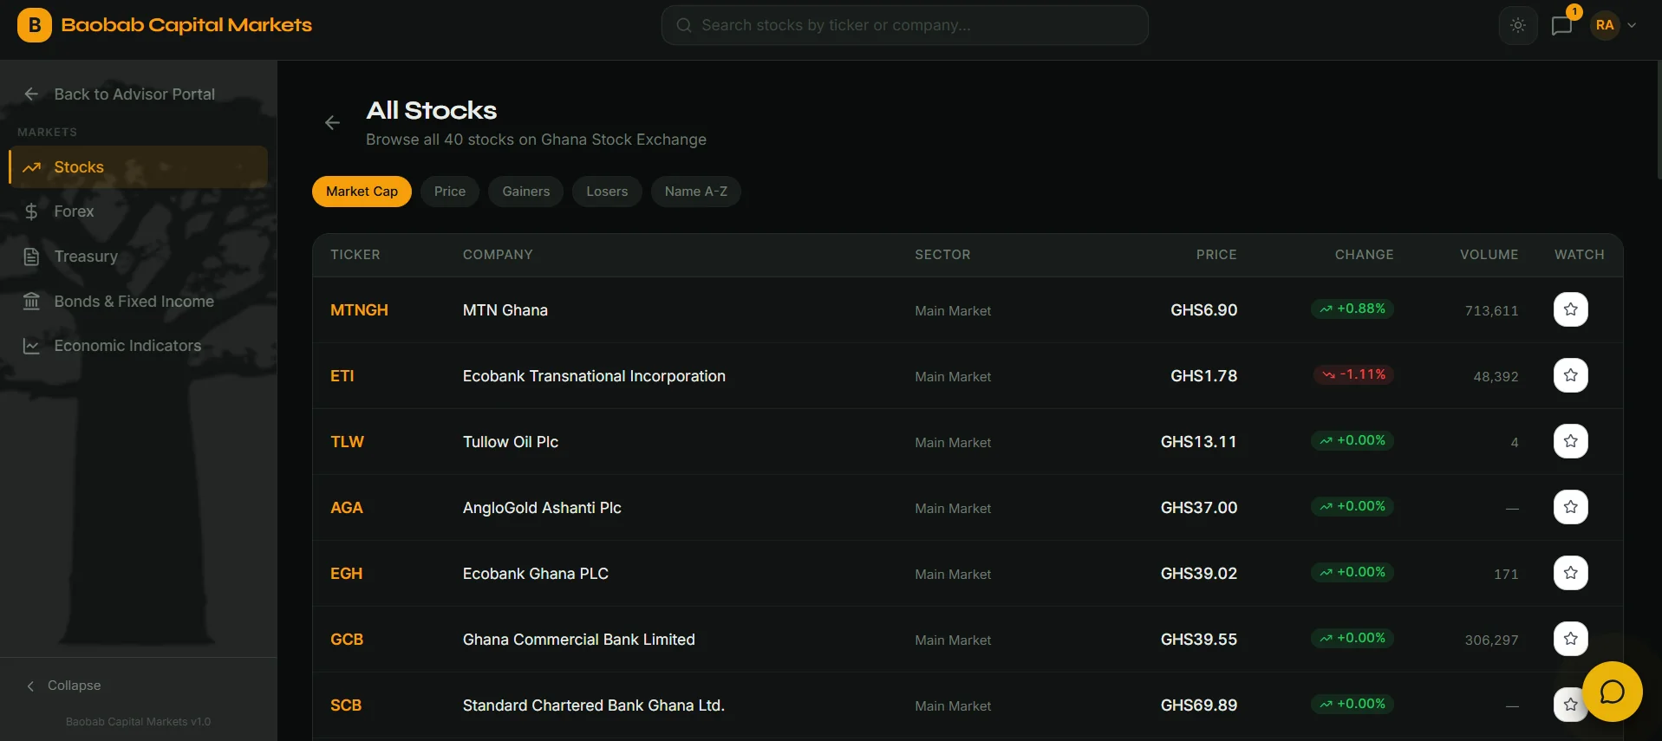Viewport: 1662px width, 741px height.
Task: Open the Treasury section
Action: [x=139, y=257]
